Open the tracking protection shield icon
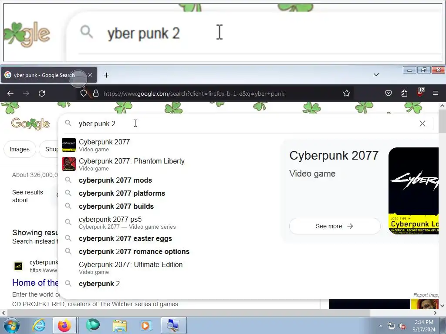The width and height of the screenshot is (446, 334). (83, 94)
